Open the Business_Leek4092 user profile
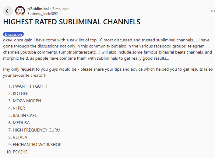The height and width of the screenshot is (158, 215). (42, 14)
